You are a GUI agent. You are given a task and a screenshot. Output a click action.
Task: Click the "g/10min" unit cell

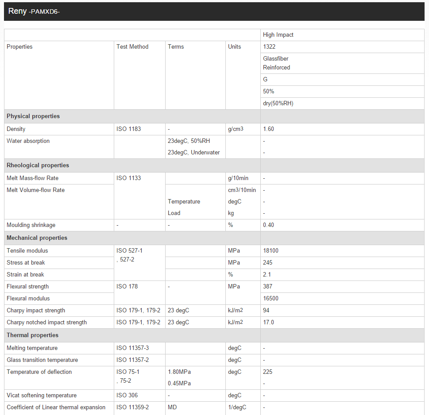(x=238, y=178)
